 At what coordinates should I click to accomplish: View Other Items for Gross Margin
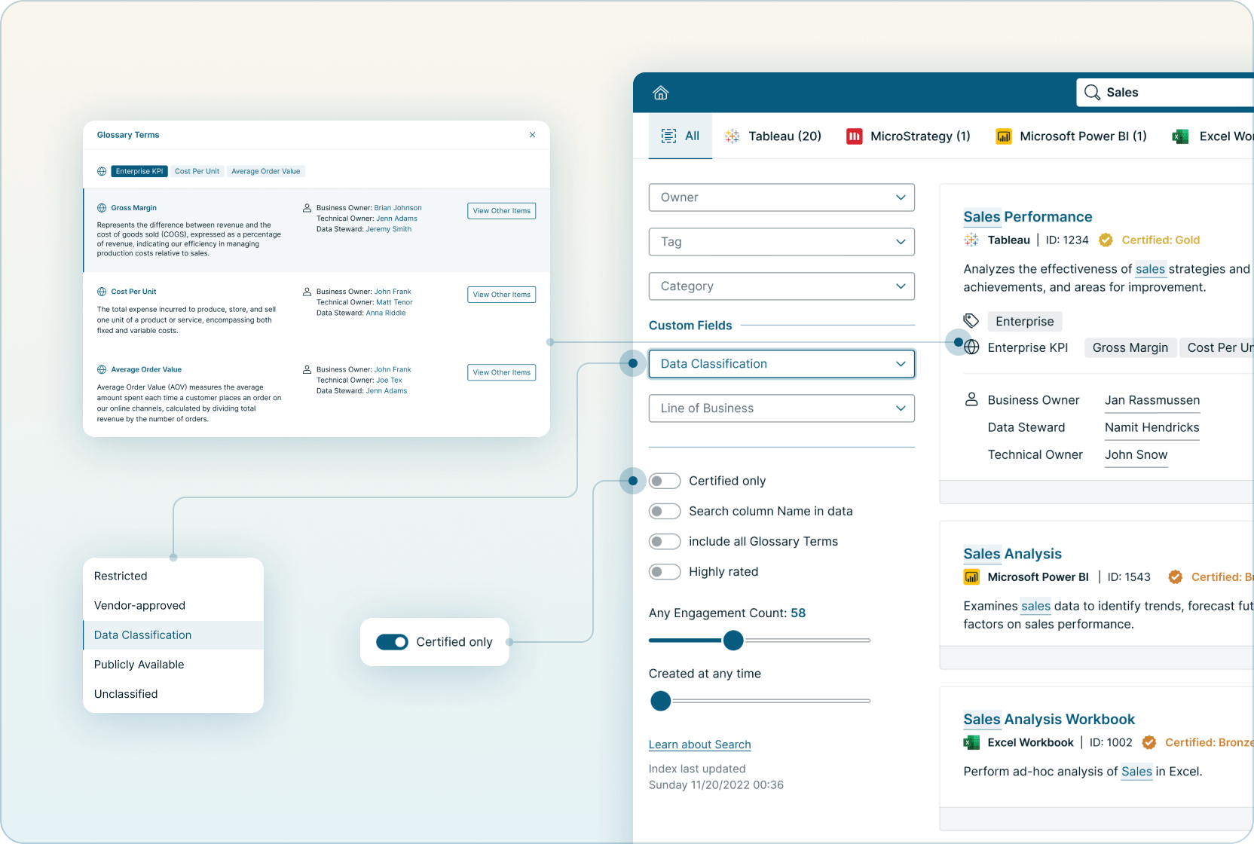tap(502, 211)
